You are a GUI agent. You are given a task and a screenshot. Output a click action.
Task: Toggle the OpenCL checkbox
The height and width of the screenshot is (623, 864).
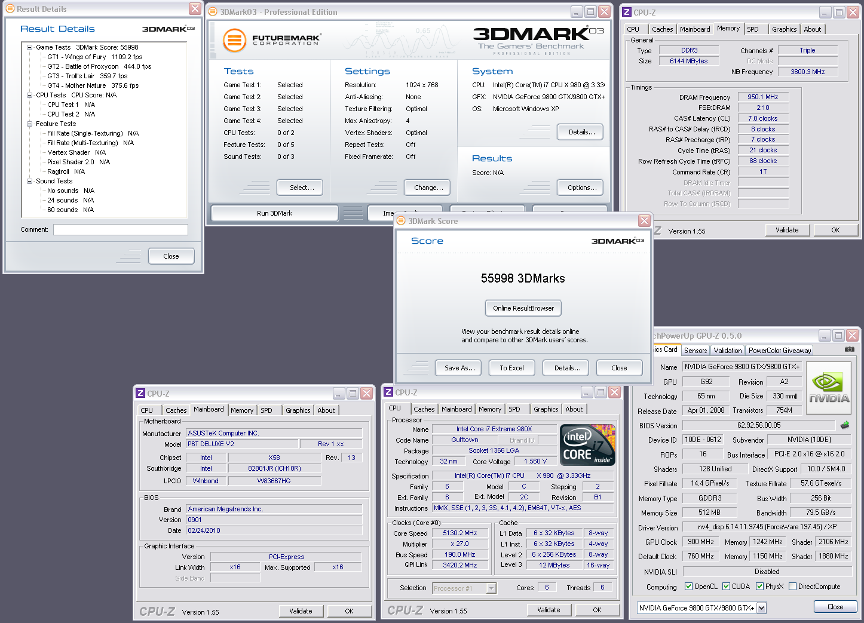pyautogui.click(x=688, y=587)
